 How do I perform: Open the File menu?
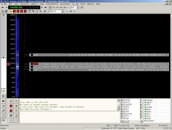point(5,4)
